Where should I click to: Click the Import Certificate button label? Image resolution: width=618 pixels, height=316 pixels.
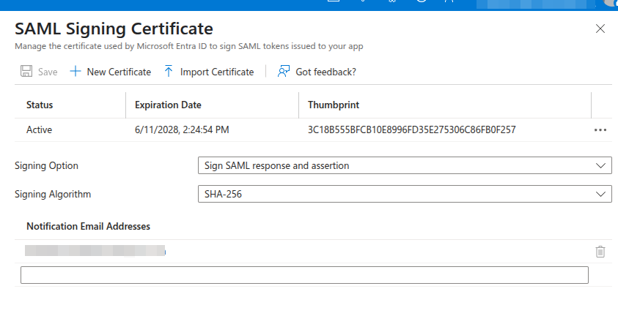tap(217, 72)
